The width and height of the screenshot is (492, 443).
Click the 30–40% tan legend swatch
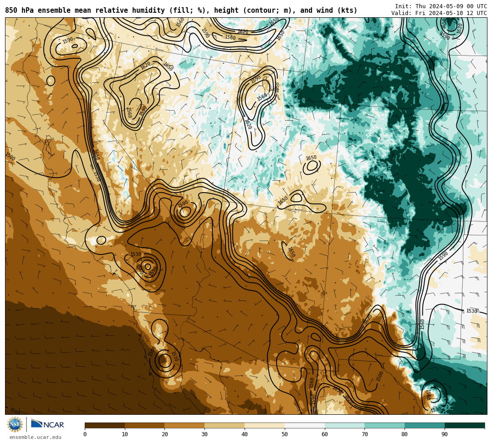pyautogui.click(x=225, y=426)
